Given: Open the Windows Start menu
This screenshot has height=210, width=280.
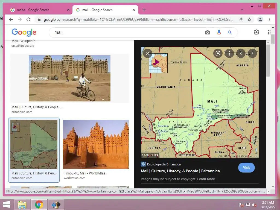Looking at the screenshot, I should tap(7, 205).
